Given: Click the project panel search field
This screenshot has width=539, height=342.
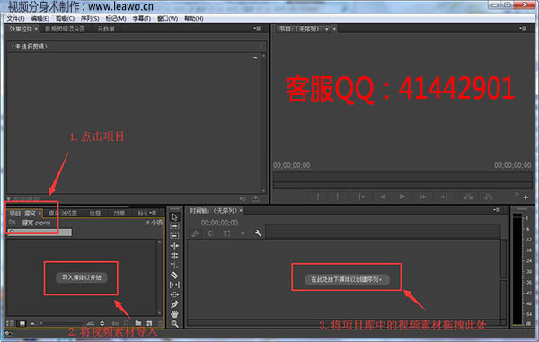Looking at the screenshot, I should (x=40, y=232).
